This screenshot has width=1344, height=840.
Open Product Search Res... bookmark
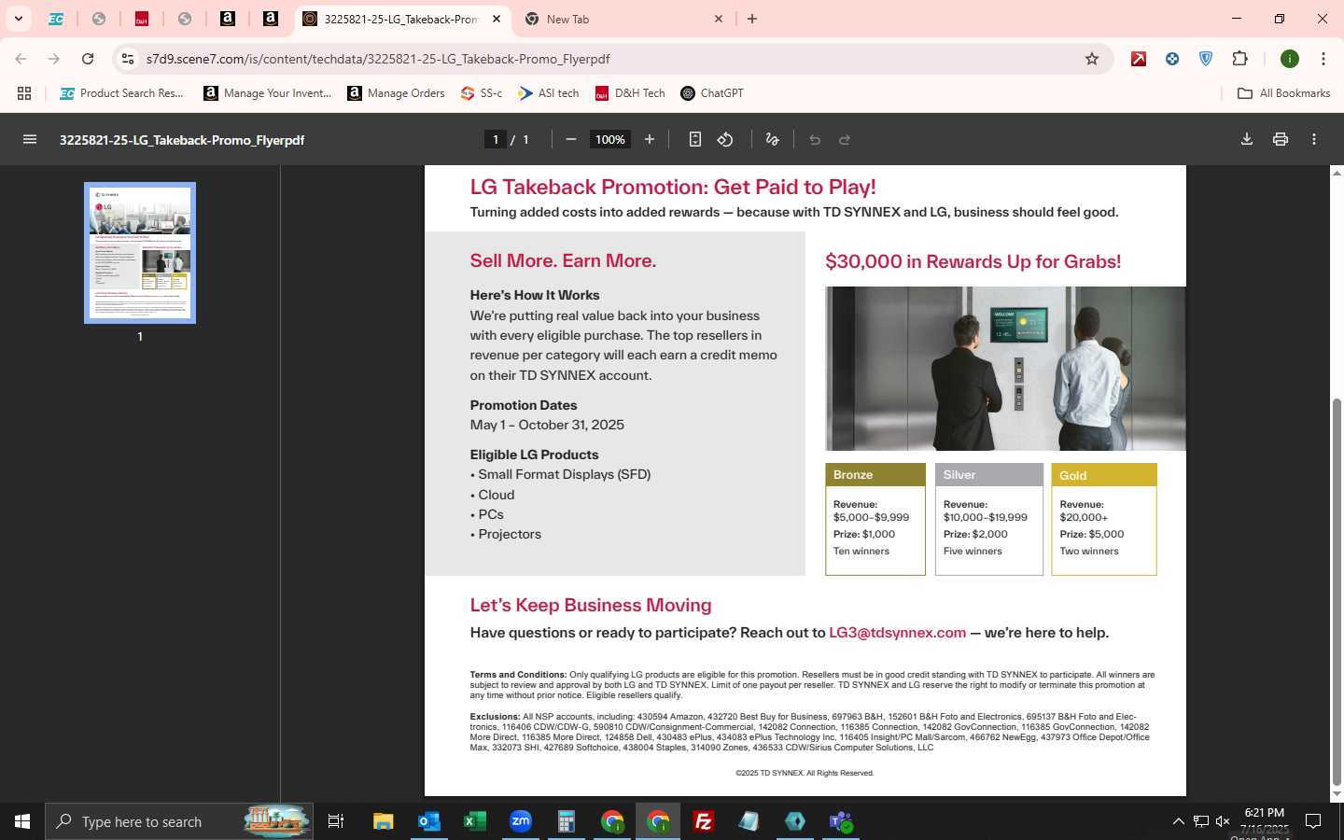pos(122,93)
